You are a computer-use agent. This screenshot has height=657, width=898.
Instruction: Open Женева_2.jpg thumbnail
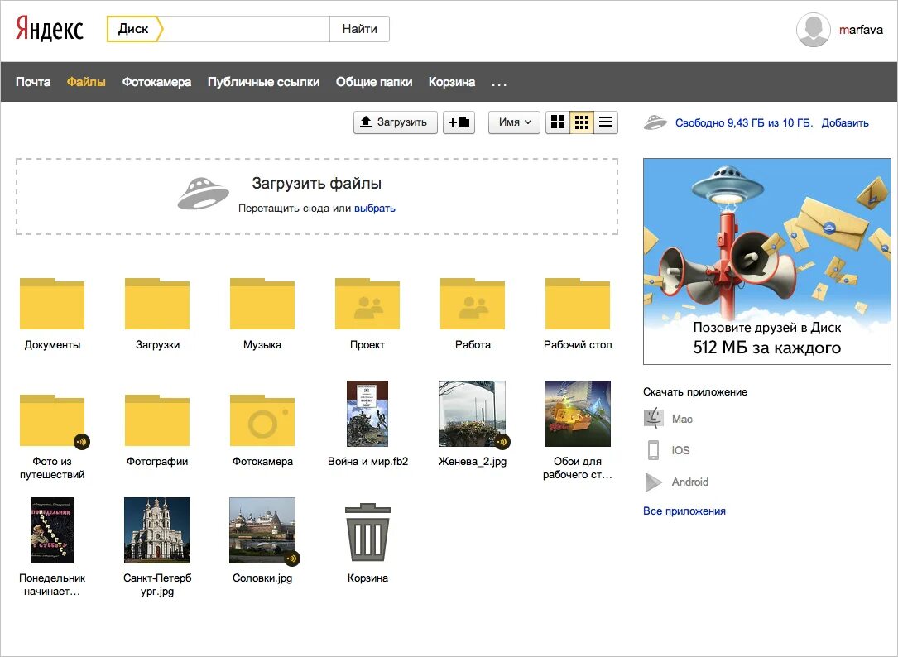(473, 414)
